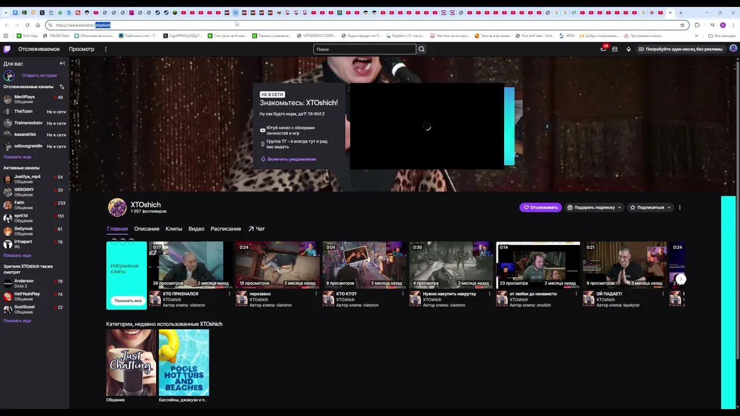Open the browser tab search dropdown arrow
The width and height of the screenshot is (740, 416).
[x=5, y=13]
